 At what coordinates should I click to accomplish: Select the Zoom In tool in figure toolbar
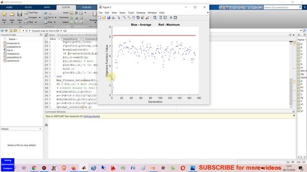point(124,18)
